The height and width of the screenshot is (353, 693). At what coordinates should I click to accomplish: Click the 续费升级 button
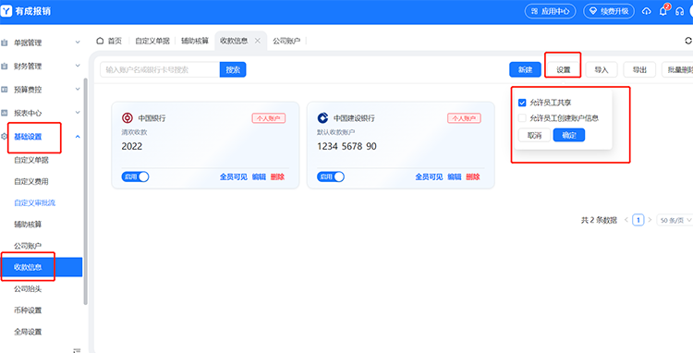pos(609,11)
